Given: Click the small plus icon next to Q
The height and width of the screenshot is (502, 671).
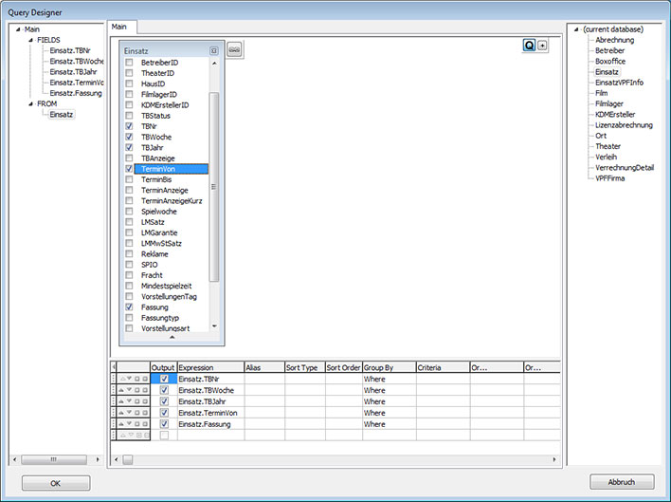Looking at the screenshot, I should pyautogui.click(x=542, y=45).
